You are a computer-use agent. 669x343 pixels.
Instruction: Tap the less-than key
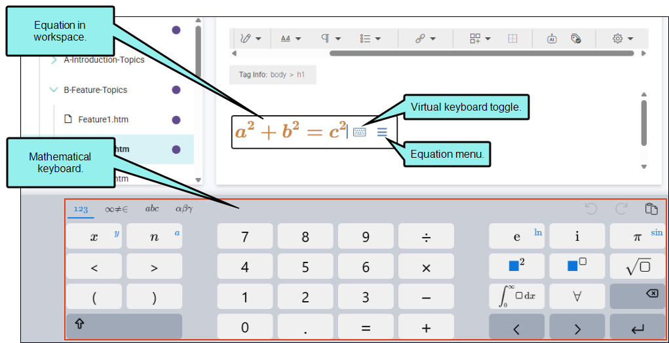[94, 266]
